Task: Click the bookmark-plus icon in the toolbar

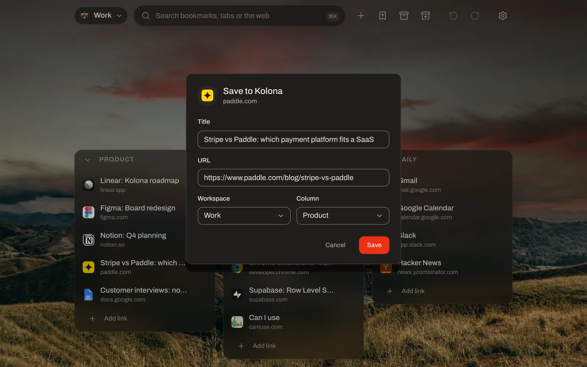Action: tap(382, 16)
